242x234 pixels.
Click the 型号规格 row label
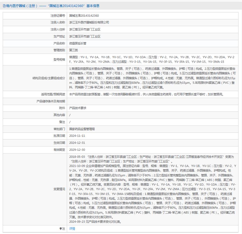click(x=59, y=60)
